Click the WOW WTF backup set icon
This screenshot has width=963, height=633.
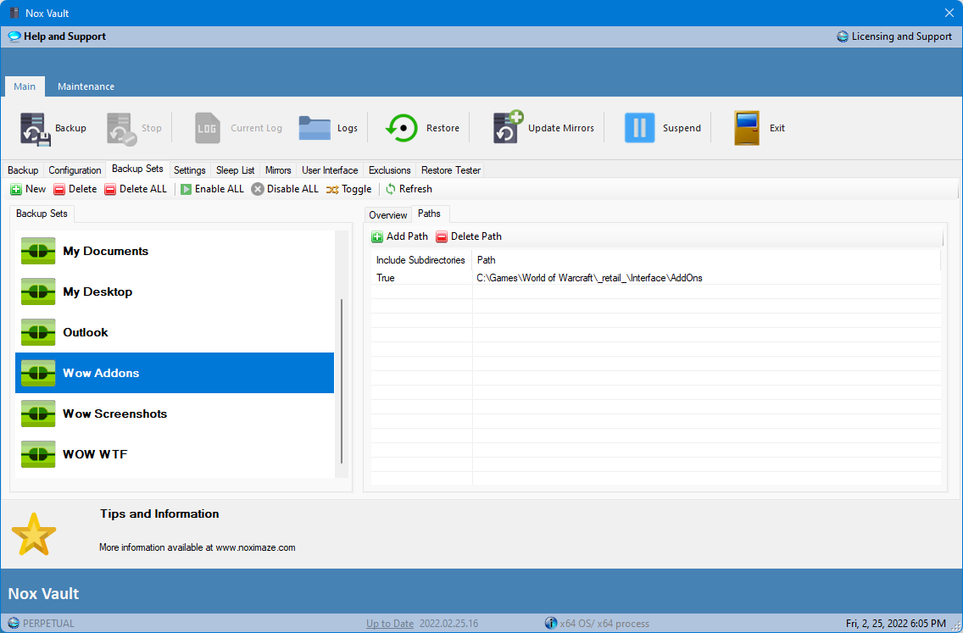coord(38,454)
